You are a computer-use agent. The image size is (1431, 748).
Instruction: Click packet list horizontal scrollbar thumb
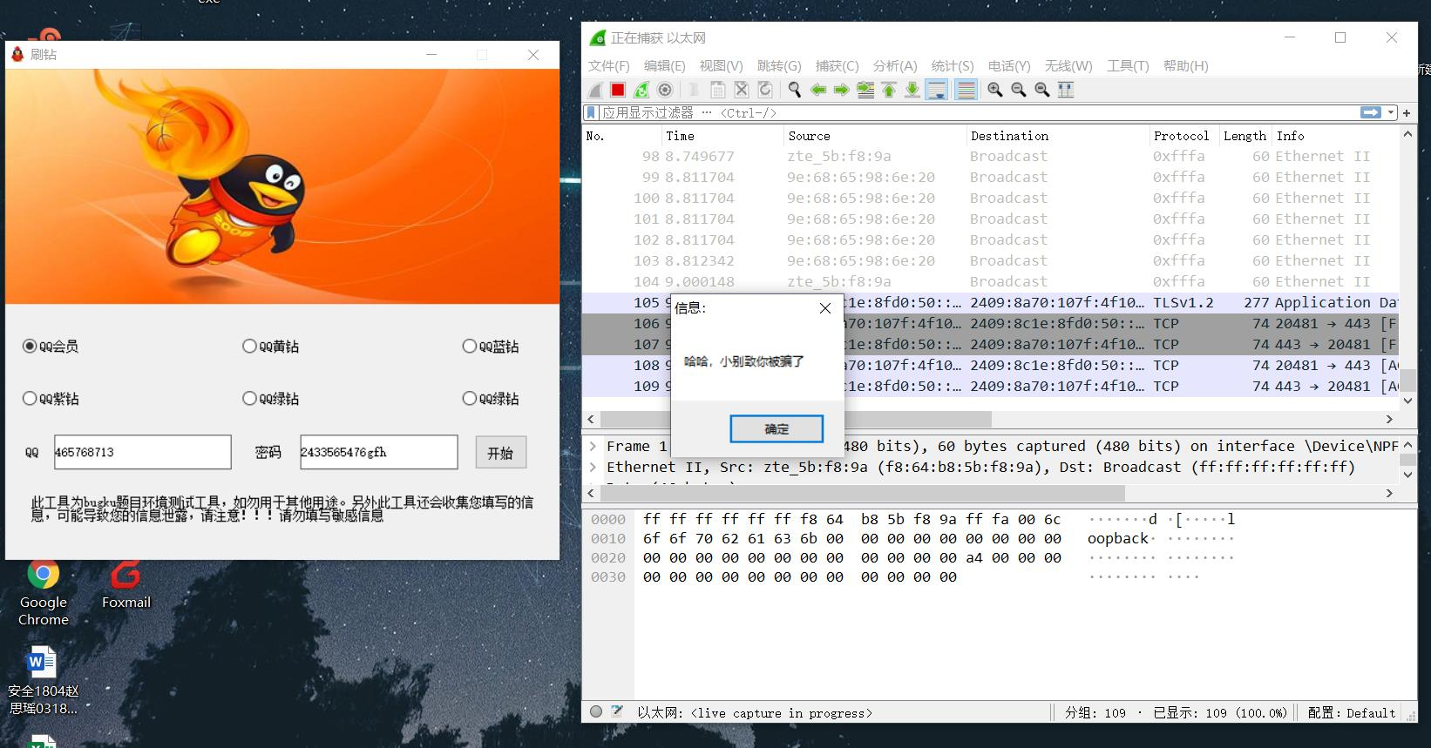tap(796, 419)
